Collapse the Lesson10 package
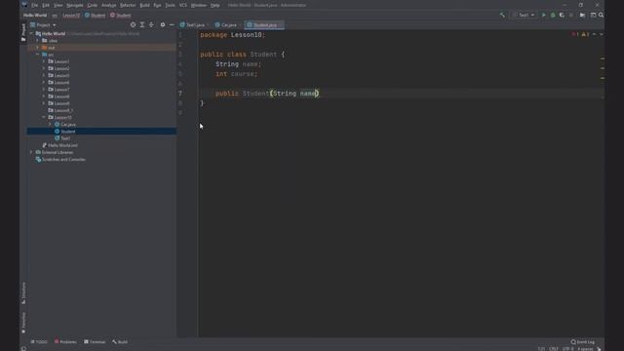 (x=44, y=117)
